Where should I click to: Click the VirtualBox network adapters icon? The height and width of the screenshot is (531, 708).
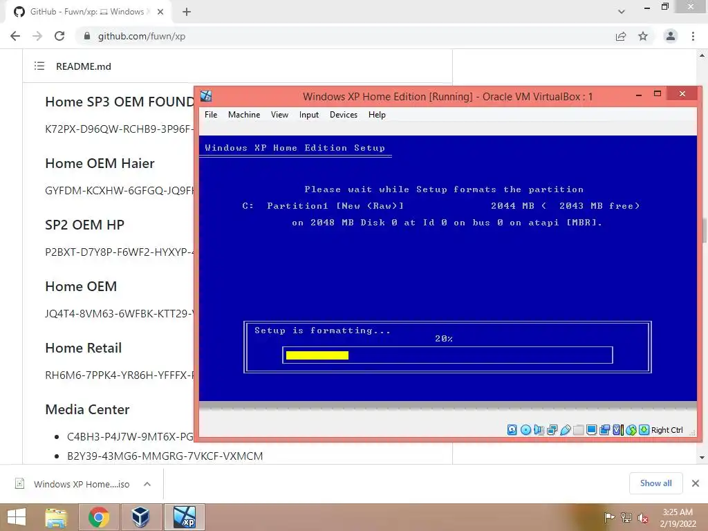pos(552,430)
